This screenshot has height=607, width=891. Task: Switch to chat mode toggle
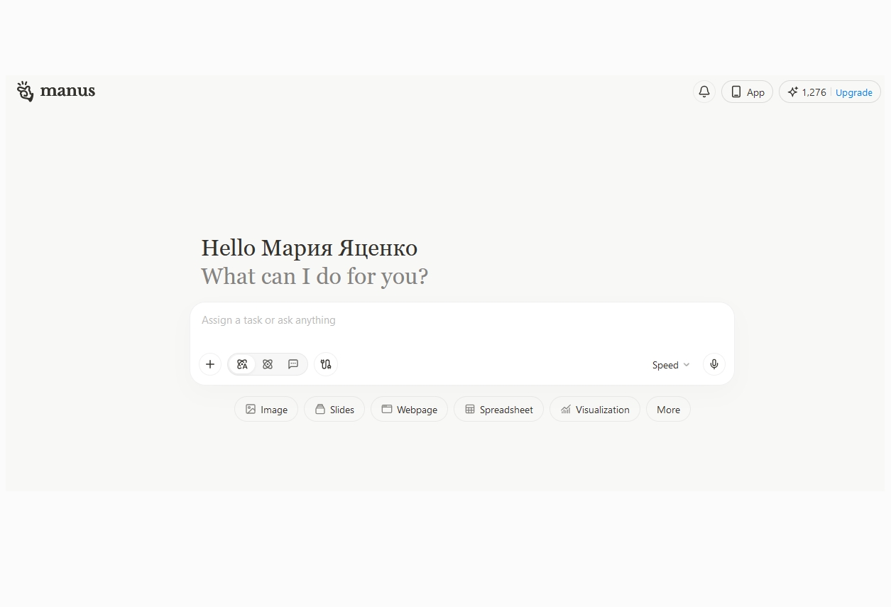point(293,364)
